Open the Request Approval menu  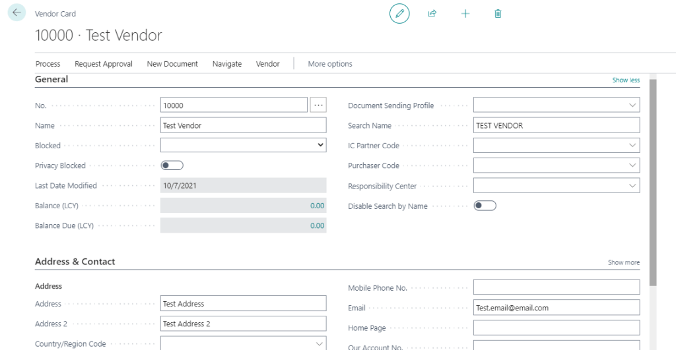104,64
